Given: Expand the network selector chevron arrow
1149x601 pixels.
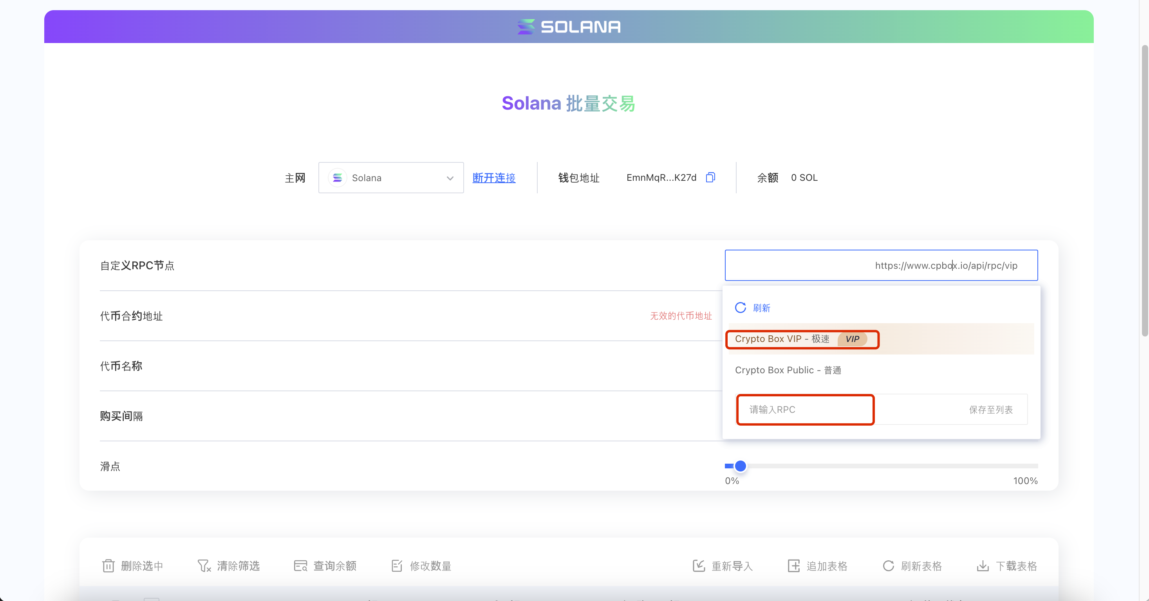Looking at the screenshot, I should (x=450, y=178).
